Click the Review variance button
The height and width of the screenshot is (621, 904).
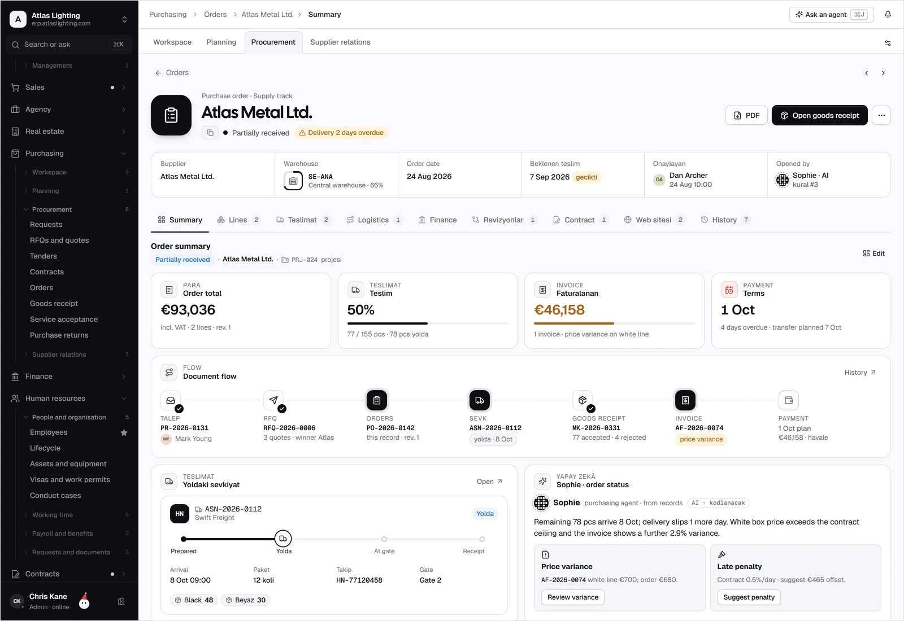573,597
